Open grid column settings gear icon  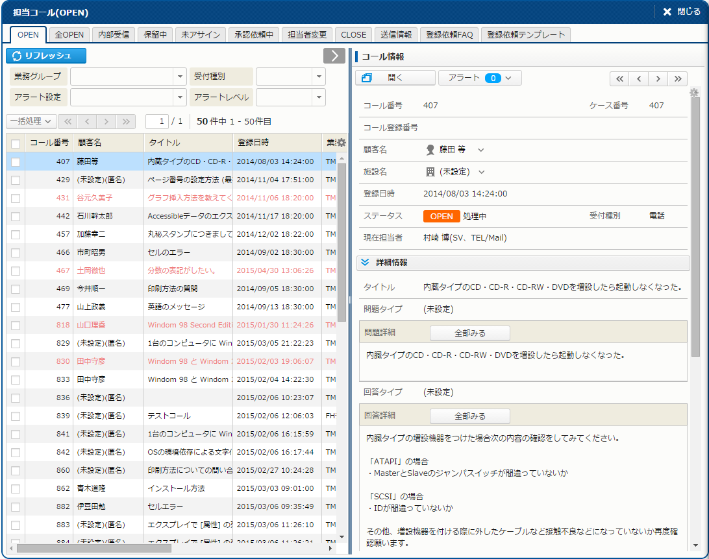[342, 143]
